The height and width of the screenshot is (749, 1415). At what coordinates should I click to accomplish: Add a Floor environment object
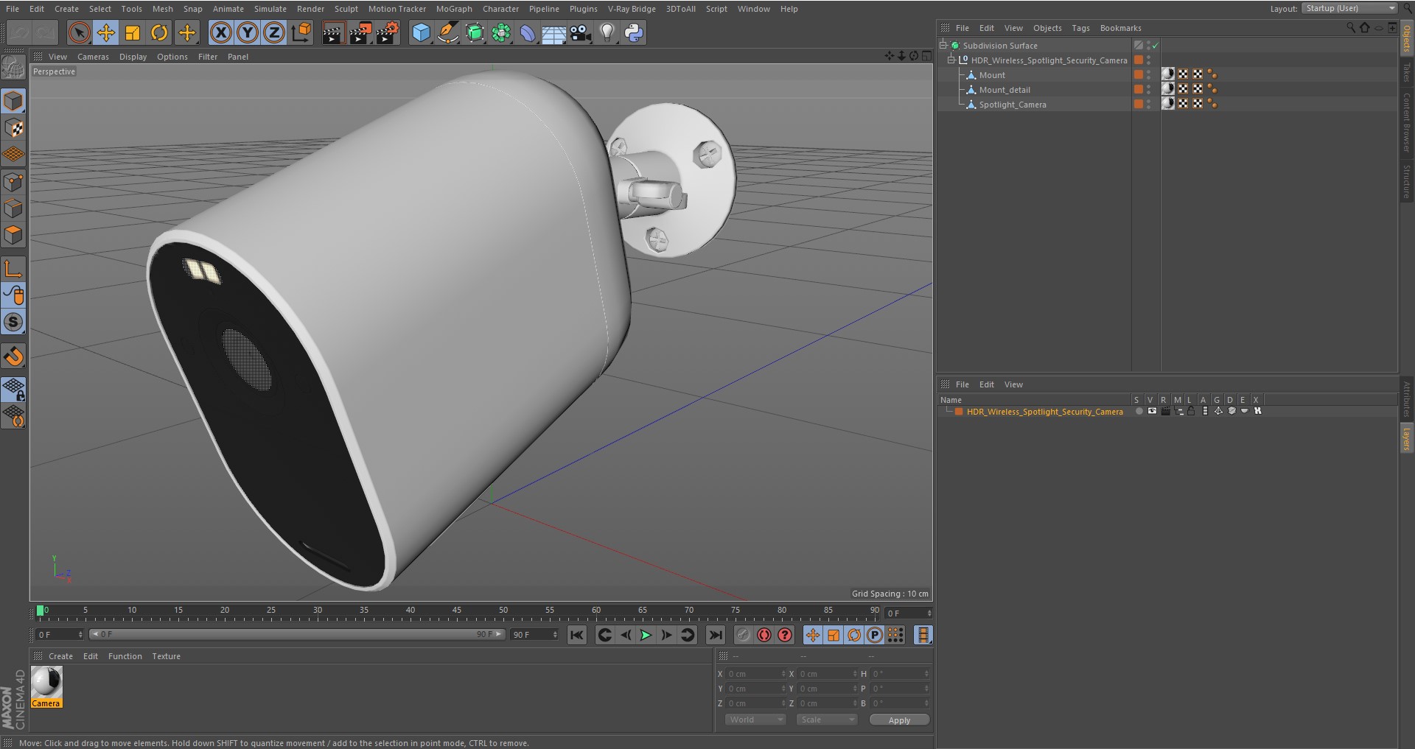click(x=553, y=32)
